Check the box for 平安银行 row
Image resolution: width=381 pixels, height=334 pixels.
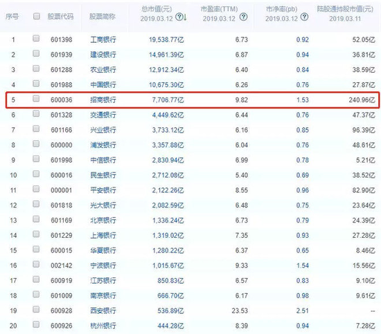36,189
